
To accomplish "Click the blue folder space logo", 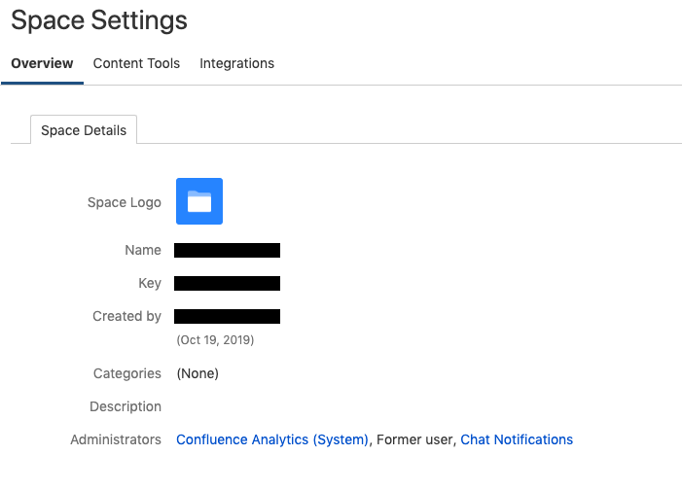I will coord(199,201).
